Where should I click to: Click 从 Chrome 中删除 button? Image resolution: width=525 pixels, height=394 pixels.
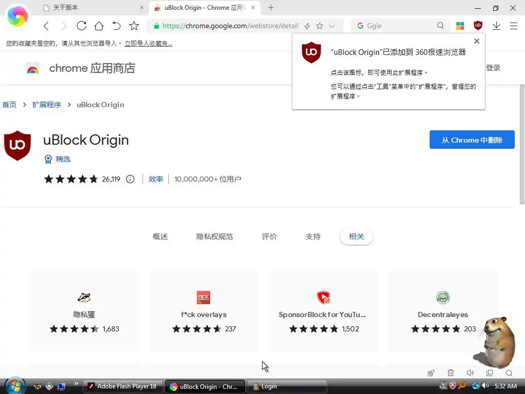click(x=472, y=140)
